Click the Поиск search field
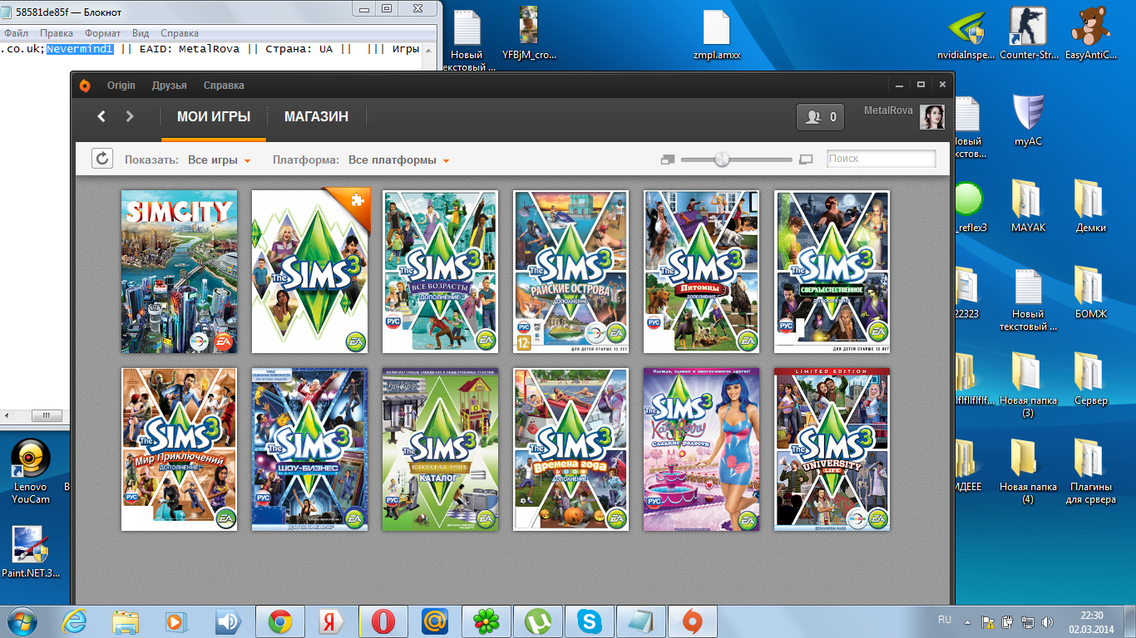Viewport: 1136px width, 638px height. pyautogui.click(x=882, y=159)
